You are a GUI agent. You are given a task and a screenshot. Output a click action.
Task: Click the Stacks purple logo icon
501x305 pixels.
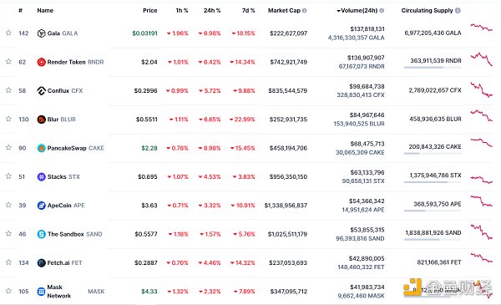pyautogui.click(x=41, y=177)
